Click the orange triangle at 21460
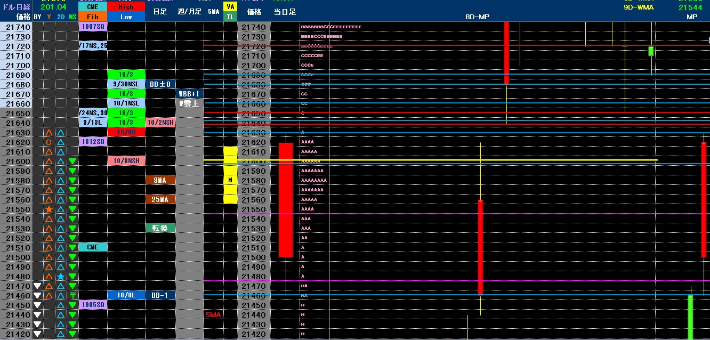 [49, 296]
